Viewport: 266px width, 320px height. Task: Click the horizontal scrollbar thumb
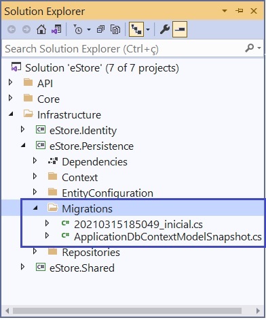127,310
